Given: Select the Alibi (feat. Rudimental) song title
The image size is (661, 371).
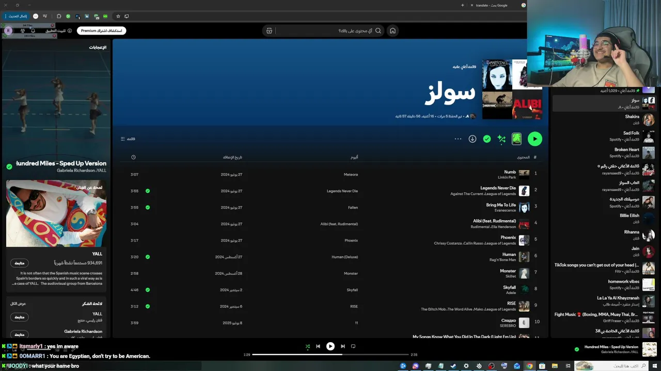Looking at the screenshot, I should (x=494, y=221).
